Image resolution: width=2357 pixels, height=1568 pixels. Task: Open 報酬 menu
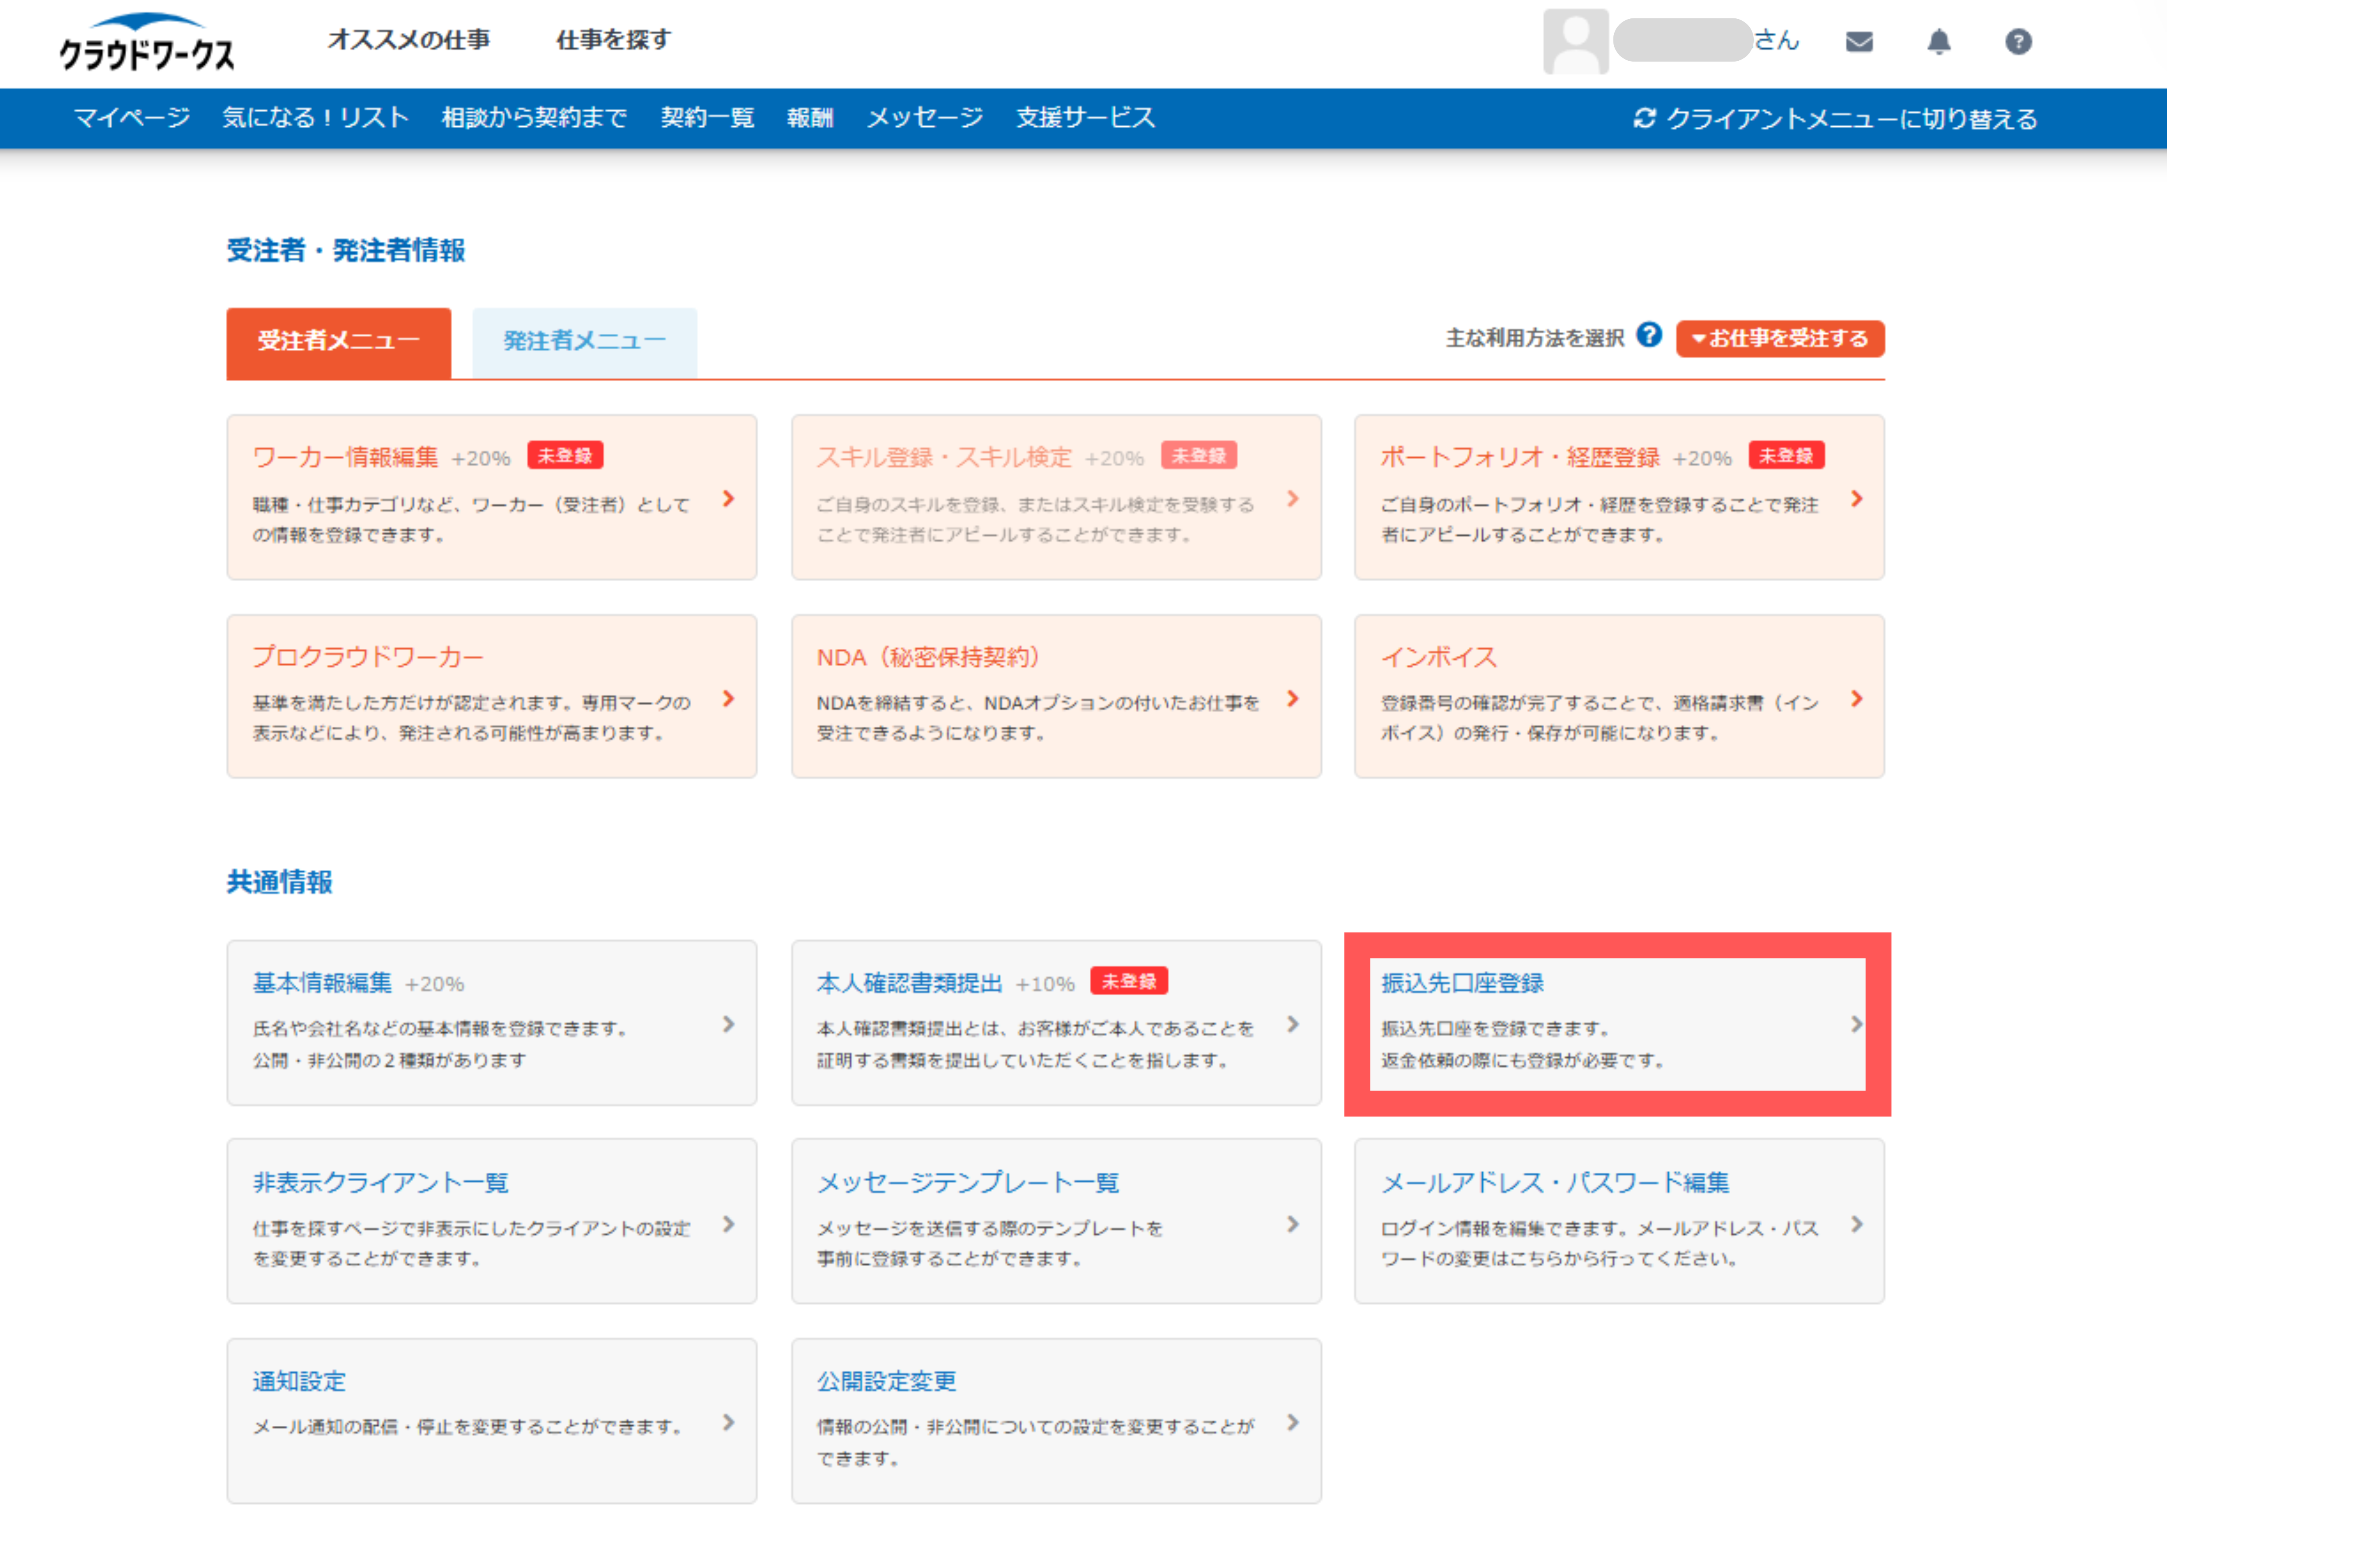(x=809, y=118)
